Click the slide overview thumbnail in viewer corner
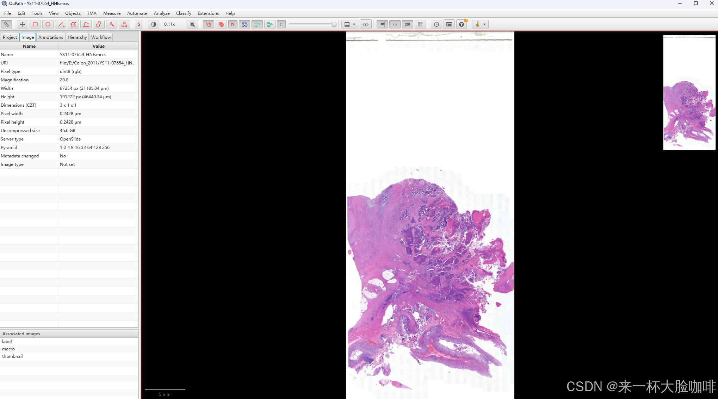 tap(689, 93)
